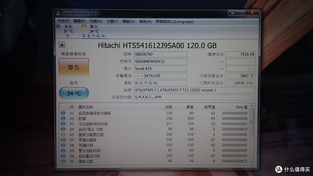
Task: Select row 重新分配扇区数
Action: click(x=154, y=135)
